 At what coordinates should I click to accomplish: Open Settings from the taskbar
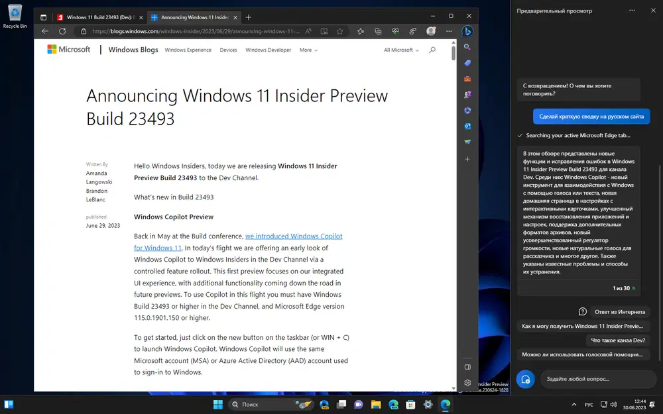click(428, 404)
